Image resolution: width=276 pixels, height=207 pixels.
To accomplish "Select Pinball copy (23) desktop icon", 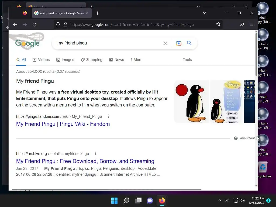I will pos(264,119).
